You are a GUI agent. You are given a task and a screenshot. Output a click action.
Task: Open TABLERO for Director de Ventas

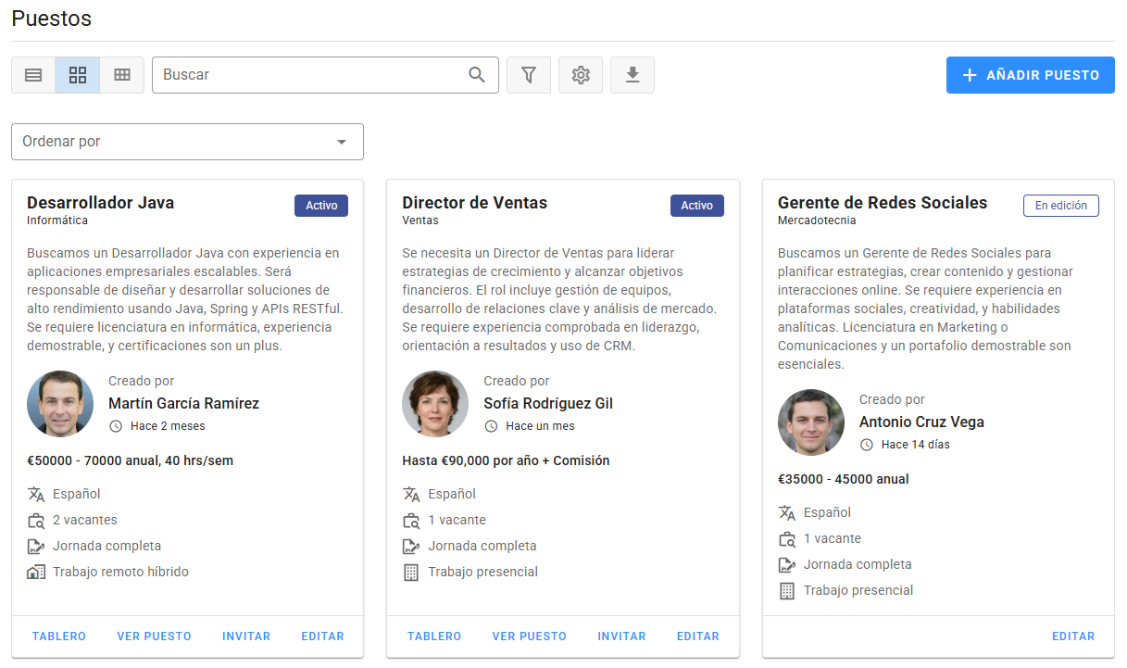434,636
